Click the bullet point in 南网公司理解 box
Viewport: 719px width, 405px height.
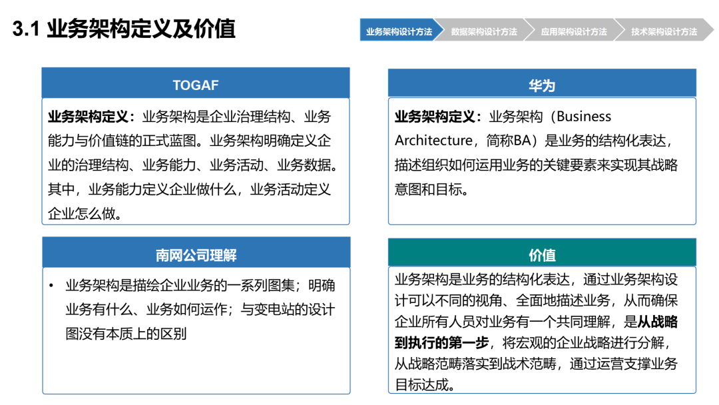pyautogui.click(x=51, y=286)
